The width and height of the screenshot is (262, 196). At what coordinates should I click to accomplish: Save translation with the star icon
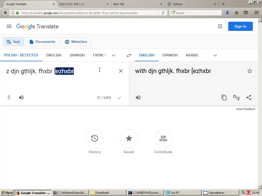(x=250, y=71)
